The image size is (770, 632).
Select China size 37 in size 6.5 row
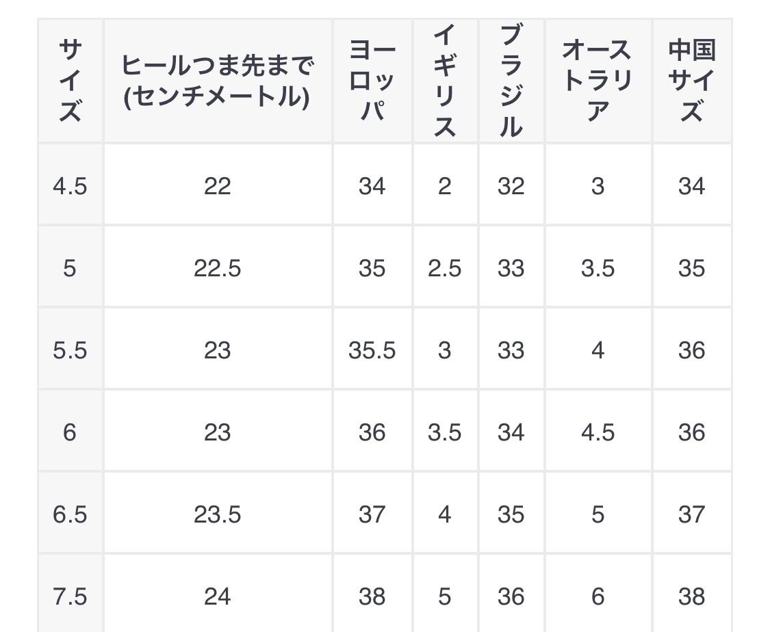pyautogui.click(x=691, y=514)
